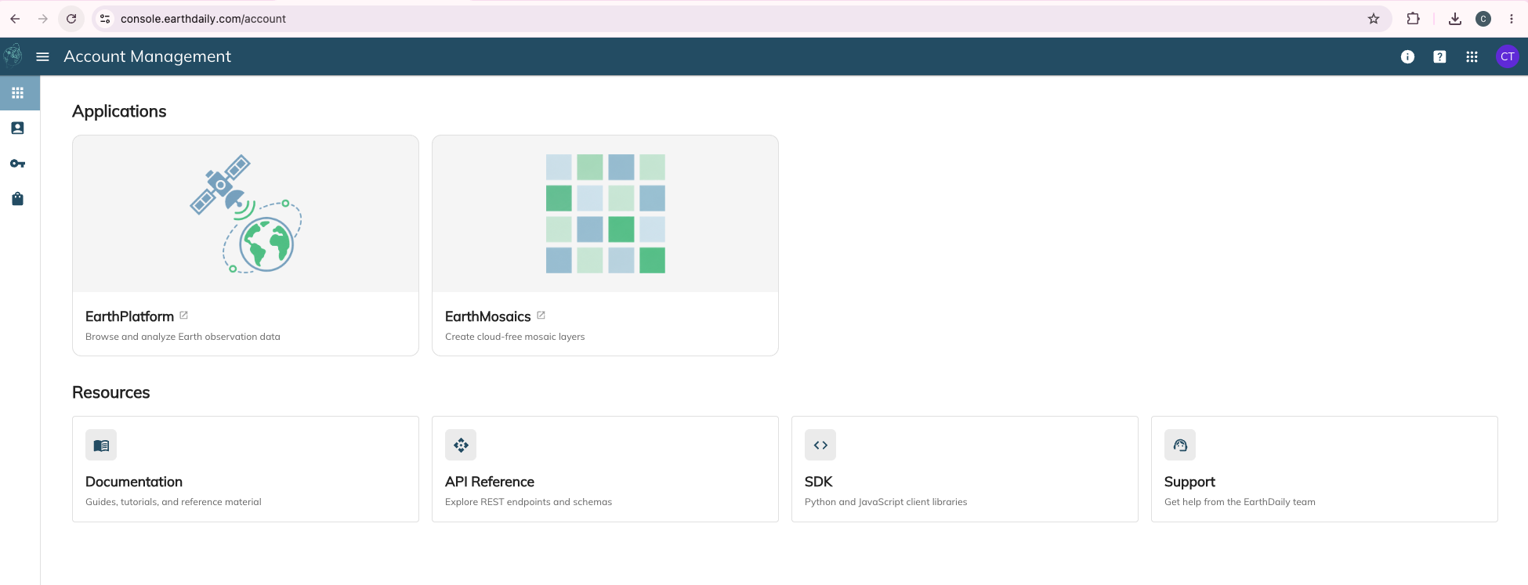
Task: Click the EarthMosaics title link
Action: [487, 316]
